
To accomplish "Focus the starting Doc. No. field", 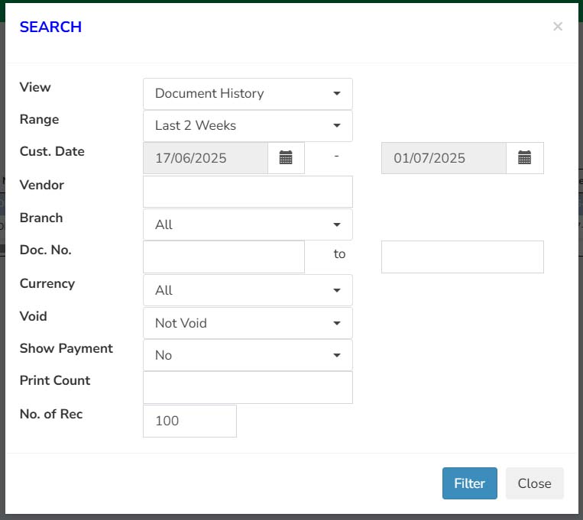I will tap(224, 257).
